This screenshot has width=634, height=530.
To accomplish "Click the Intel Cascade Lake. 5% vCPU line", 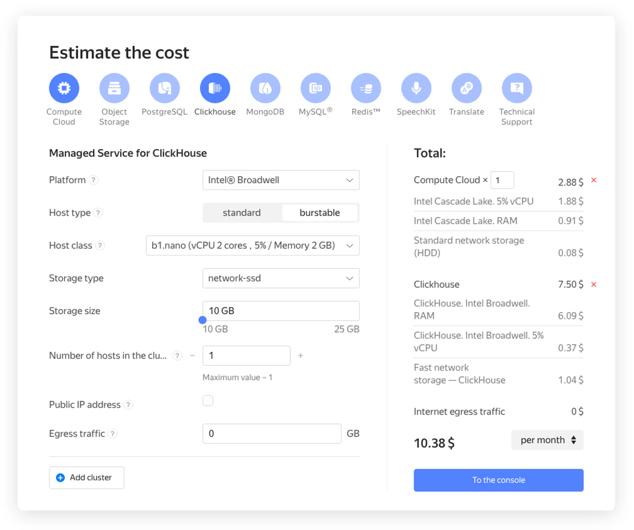I will (x=498, y=201).
